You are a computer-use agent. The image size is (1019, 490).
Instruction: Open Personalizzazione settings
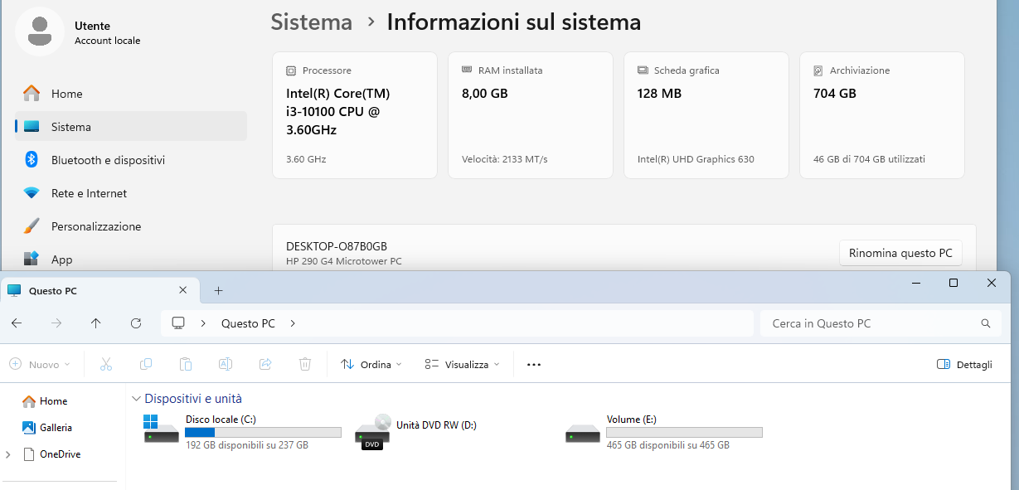click(x=131, y=226)
